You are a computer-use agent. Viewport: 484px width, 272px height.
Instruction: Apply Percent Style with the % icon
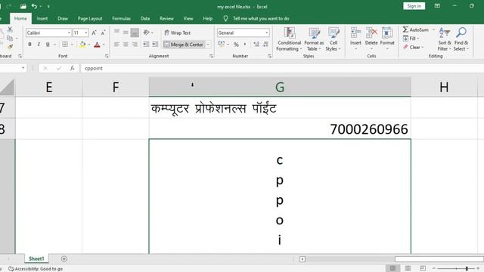pos(236,45)
